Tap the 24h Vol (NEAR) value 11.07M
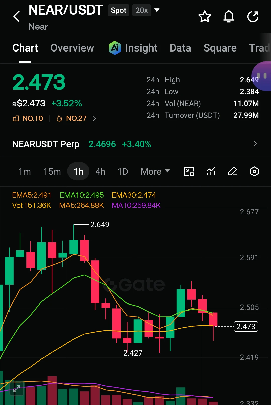The width and height of the screenshot is (271, 405). pos(246,104)
